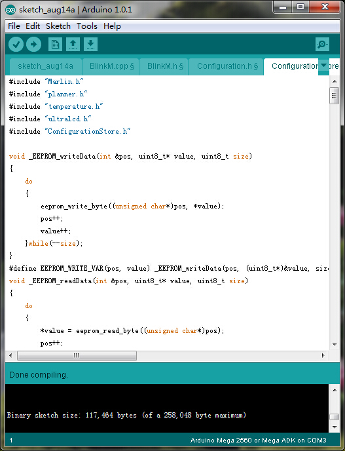The height and width of the screenshot is (451, 345).
Task: Switch to the sketch_aug14a tab
Action: (x=45, y=66)
